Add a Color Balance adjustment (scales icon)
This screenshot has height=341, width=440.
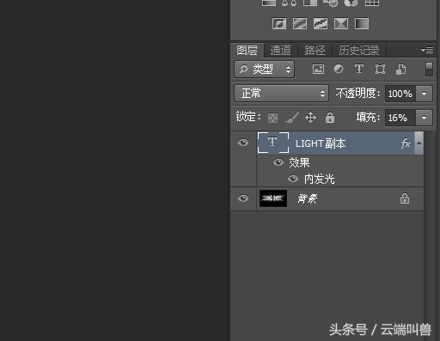[289, 3]
